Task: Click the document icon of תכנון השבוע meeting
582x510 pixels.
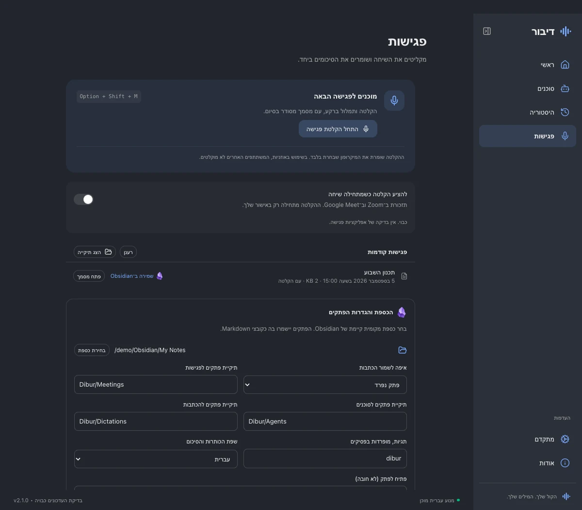Action: pos(404,276)
